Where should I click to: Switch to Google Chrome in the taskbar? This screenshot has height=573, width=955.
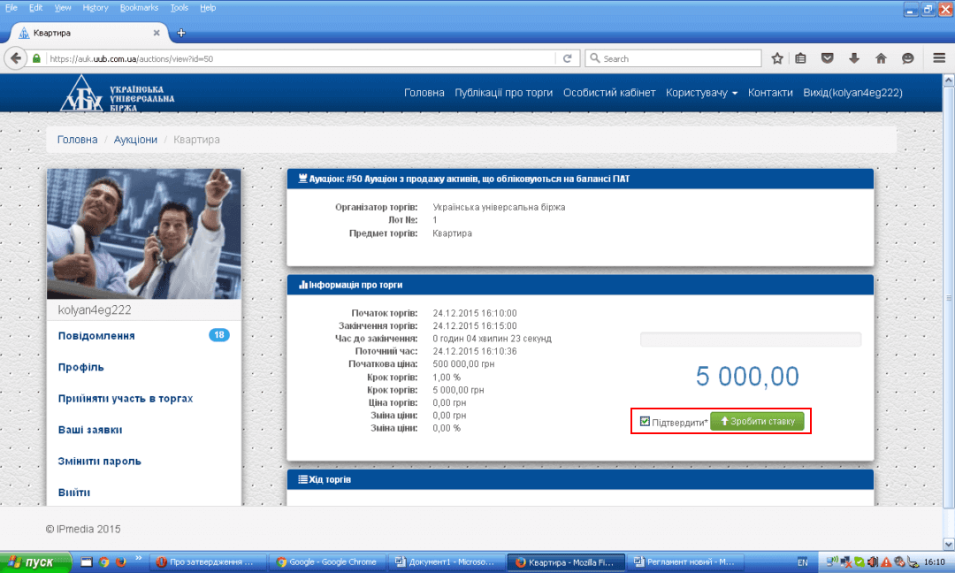pos(326,562)
